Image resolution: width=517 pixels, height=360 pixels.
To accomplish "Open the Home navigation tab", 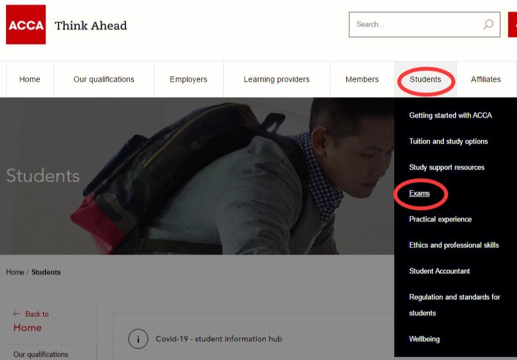I will click(30, 80).
